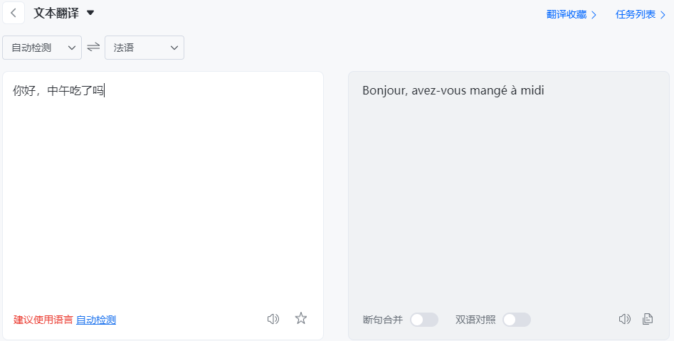Toggle the 断句合并 switch
Screen dimensions: 674x341
[x=424, y=320]
